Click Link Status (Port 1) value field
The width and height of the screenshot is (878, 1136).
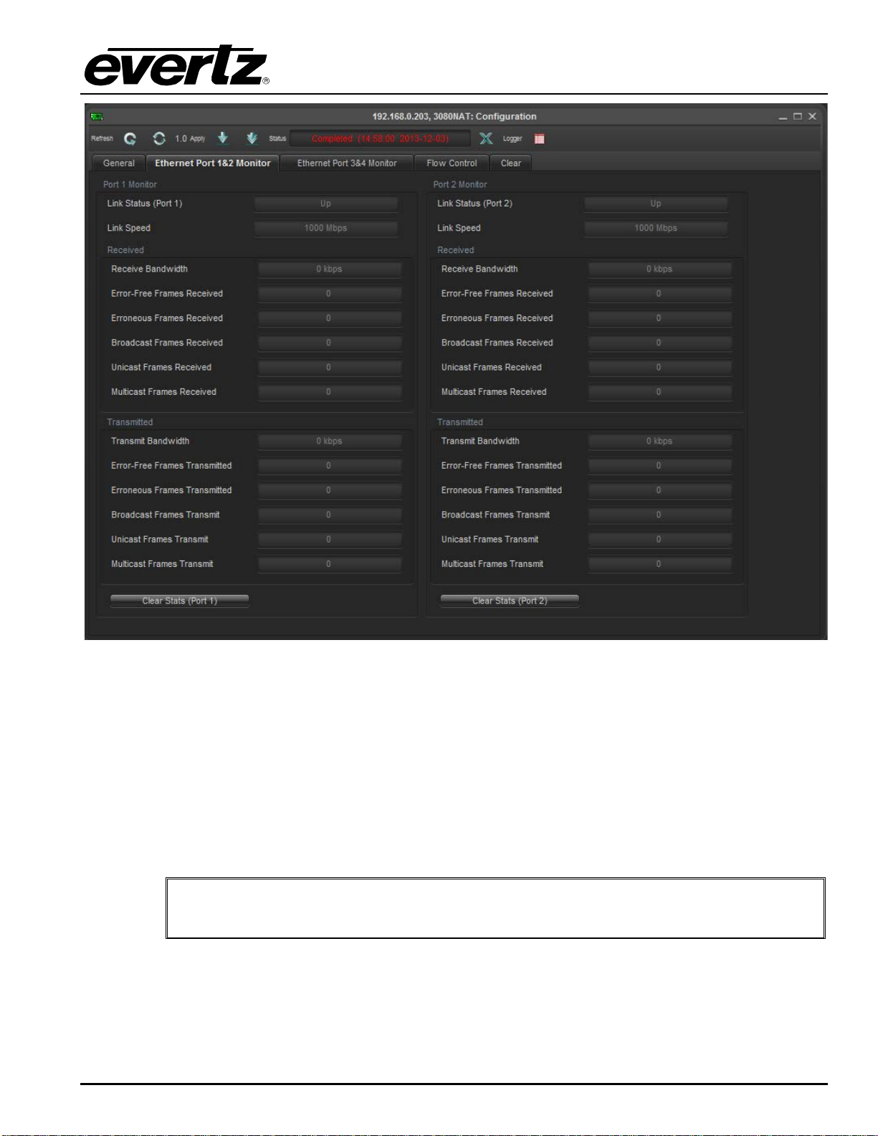[326, 204]
